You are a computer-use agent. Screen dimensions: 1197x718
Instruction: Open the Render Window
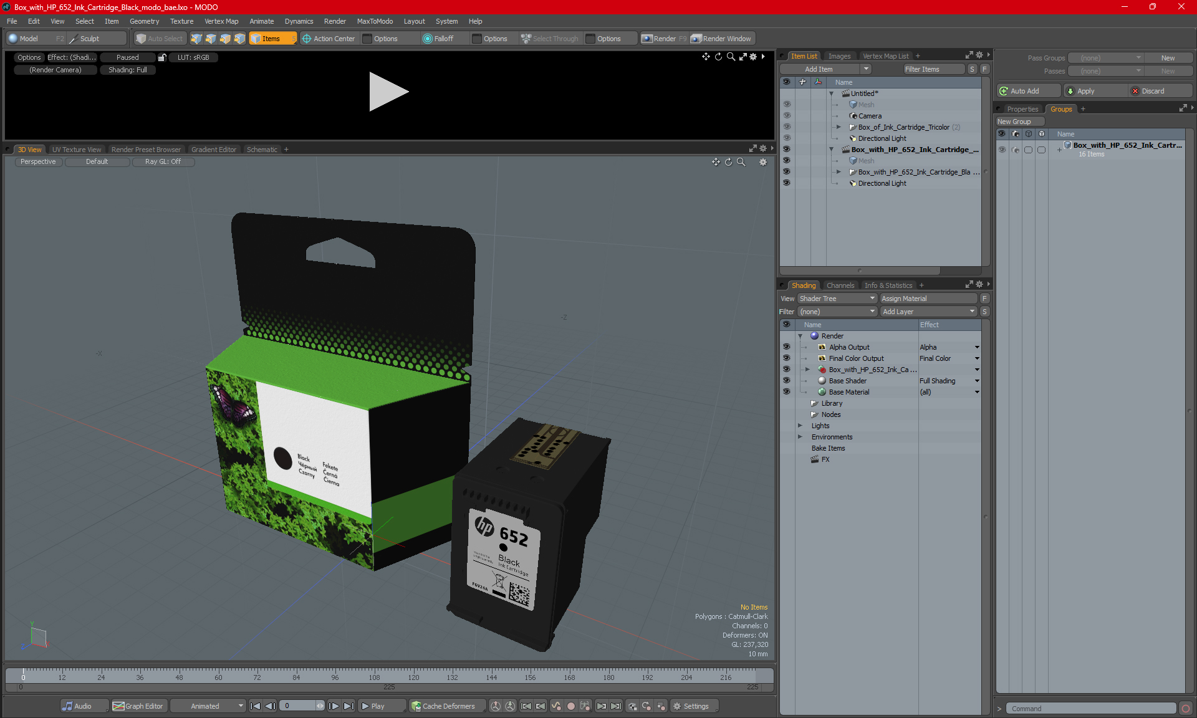[x=722, y=39]
